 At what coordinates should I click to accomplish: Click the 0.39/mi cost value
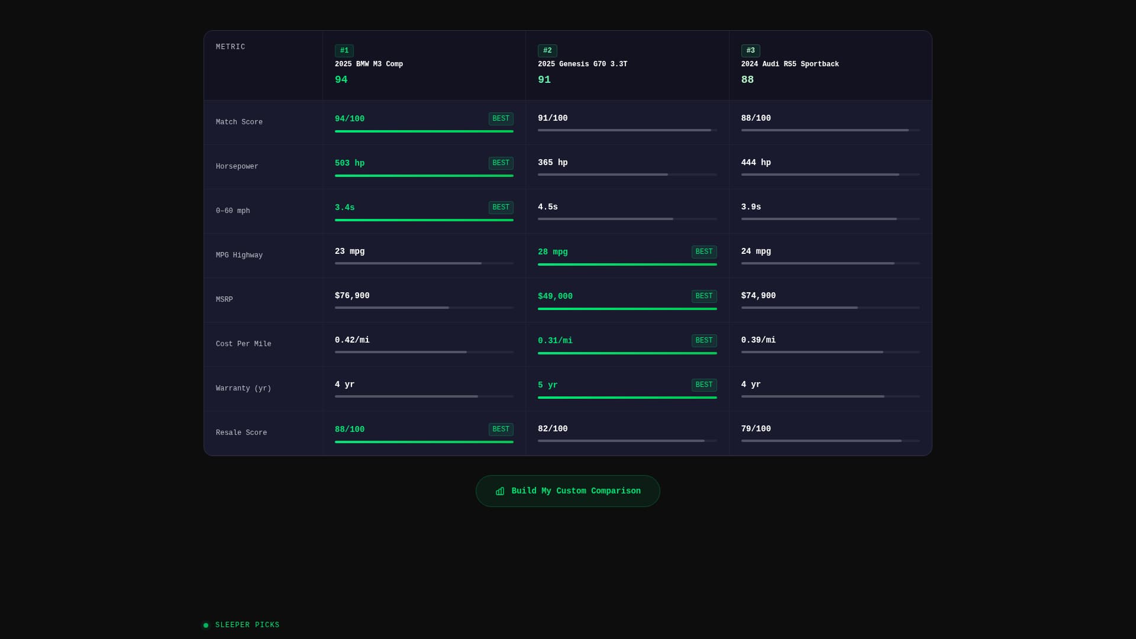(758, 340)
